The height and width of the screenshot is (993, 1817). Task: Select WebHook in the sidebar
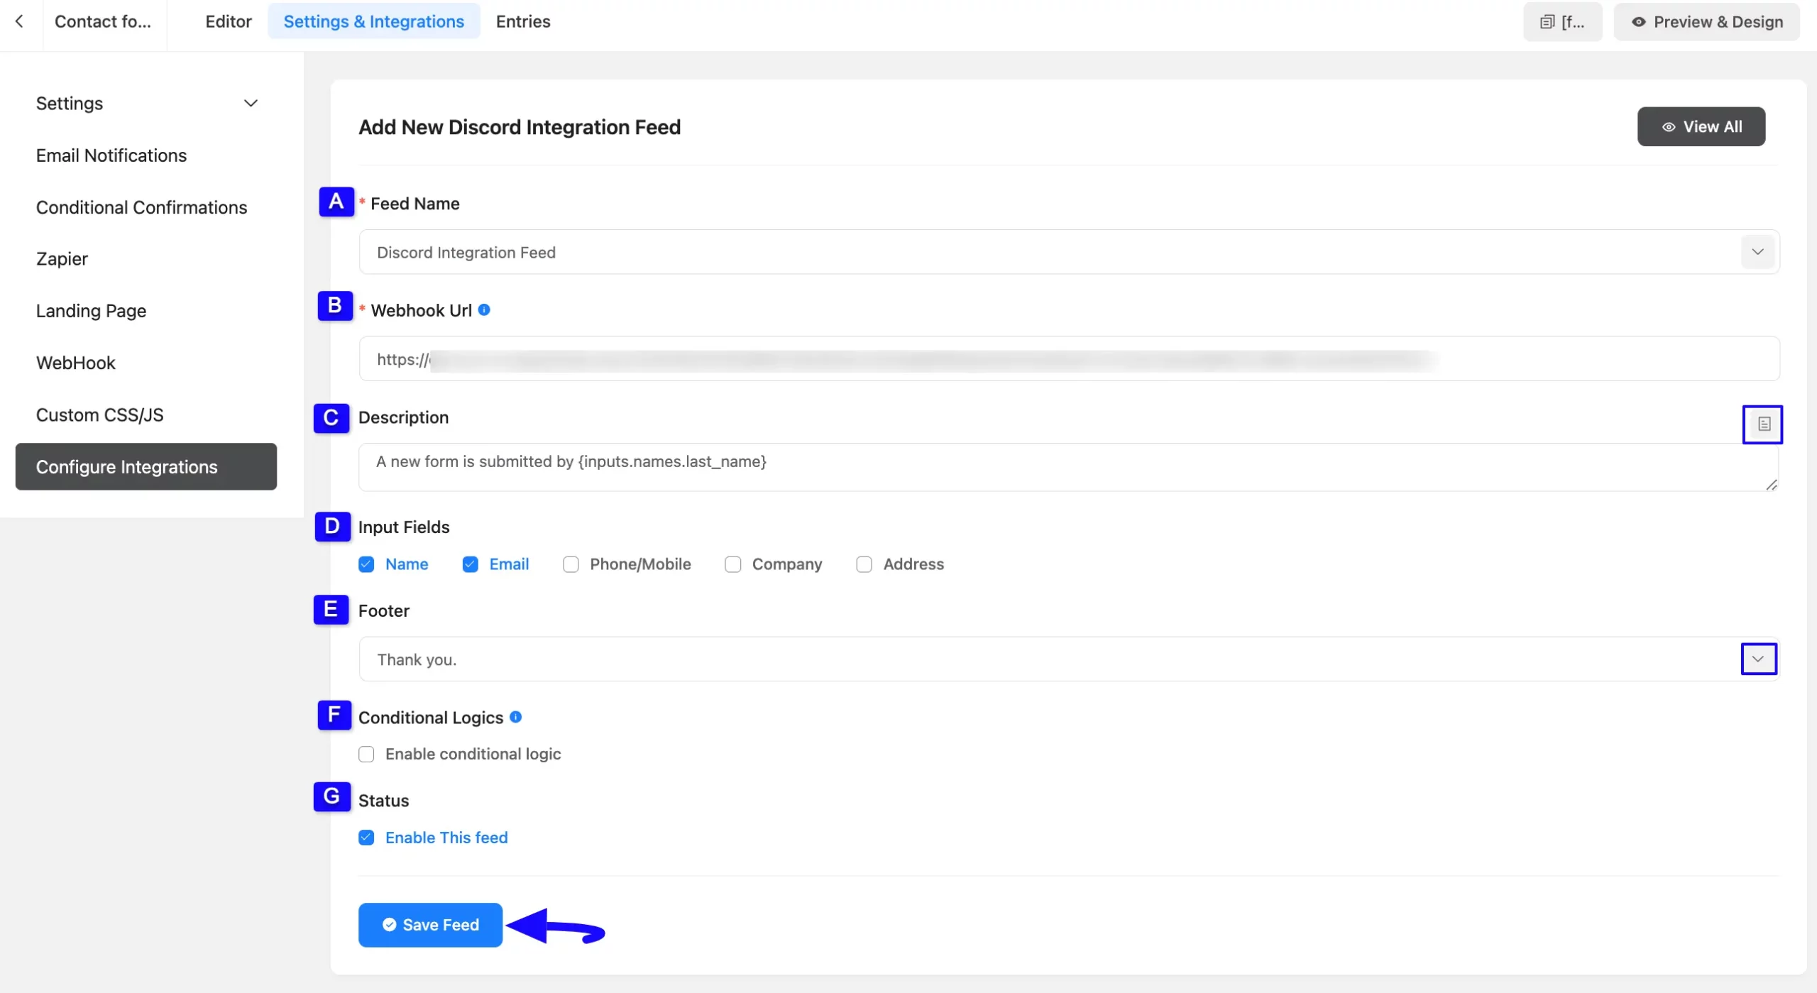pos(76,363)
